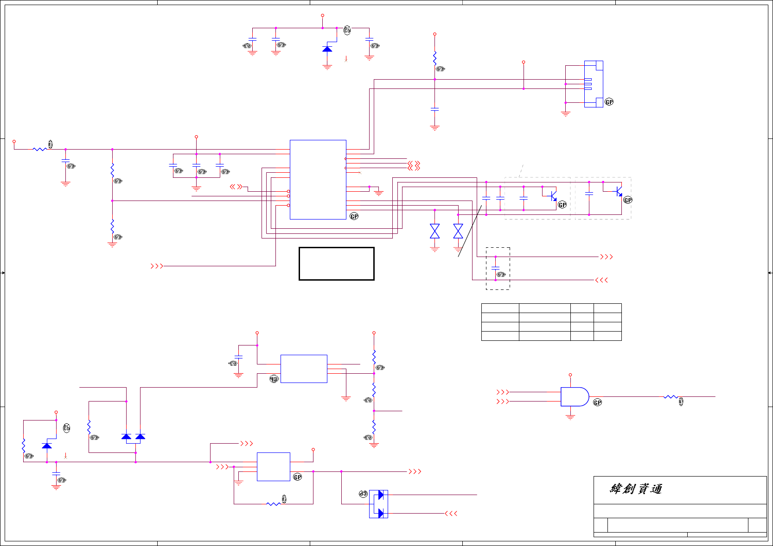
Task: Click the capacitor inside the black dashed box
Action: click(x=496, y=268)
